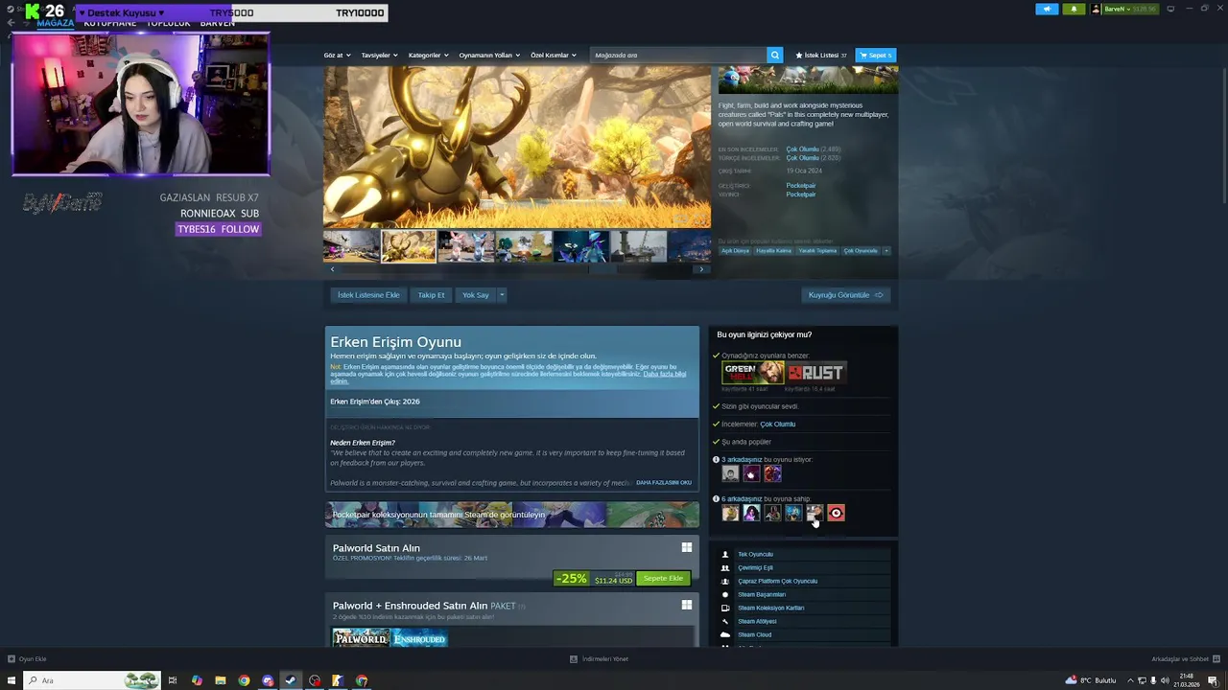Click the Takip Et follow button

(431, 295)
